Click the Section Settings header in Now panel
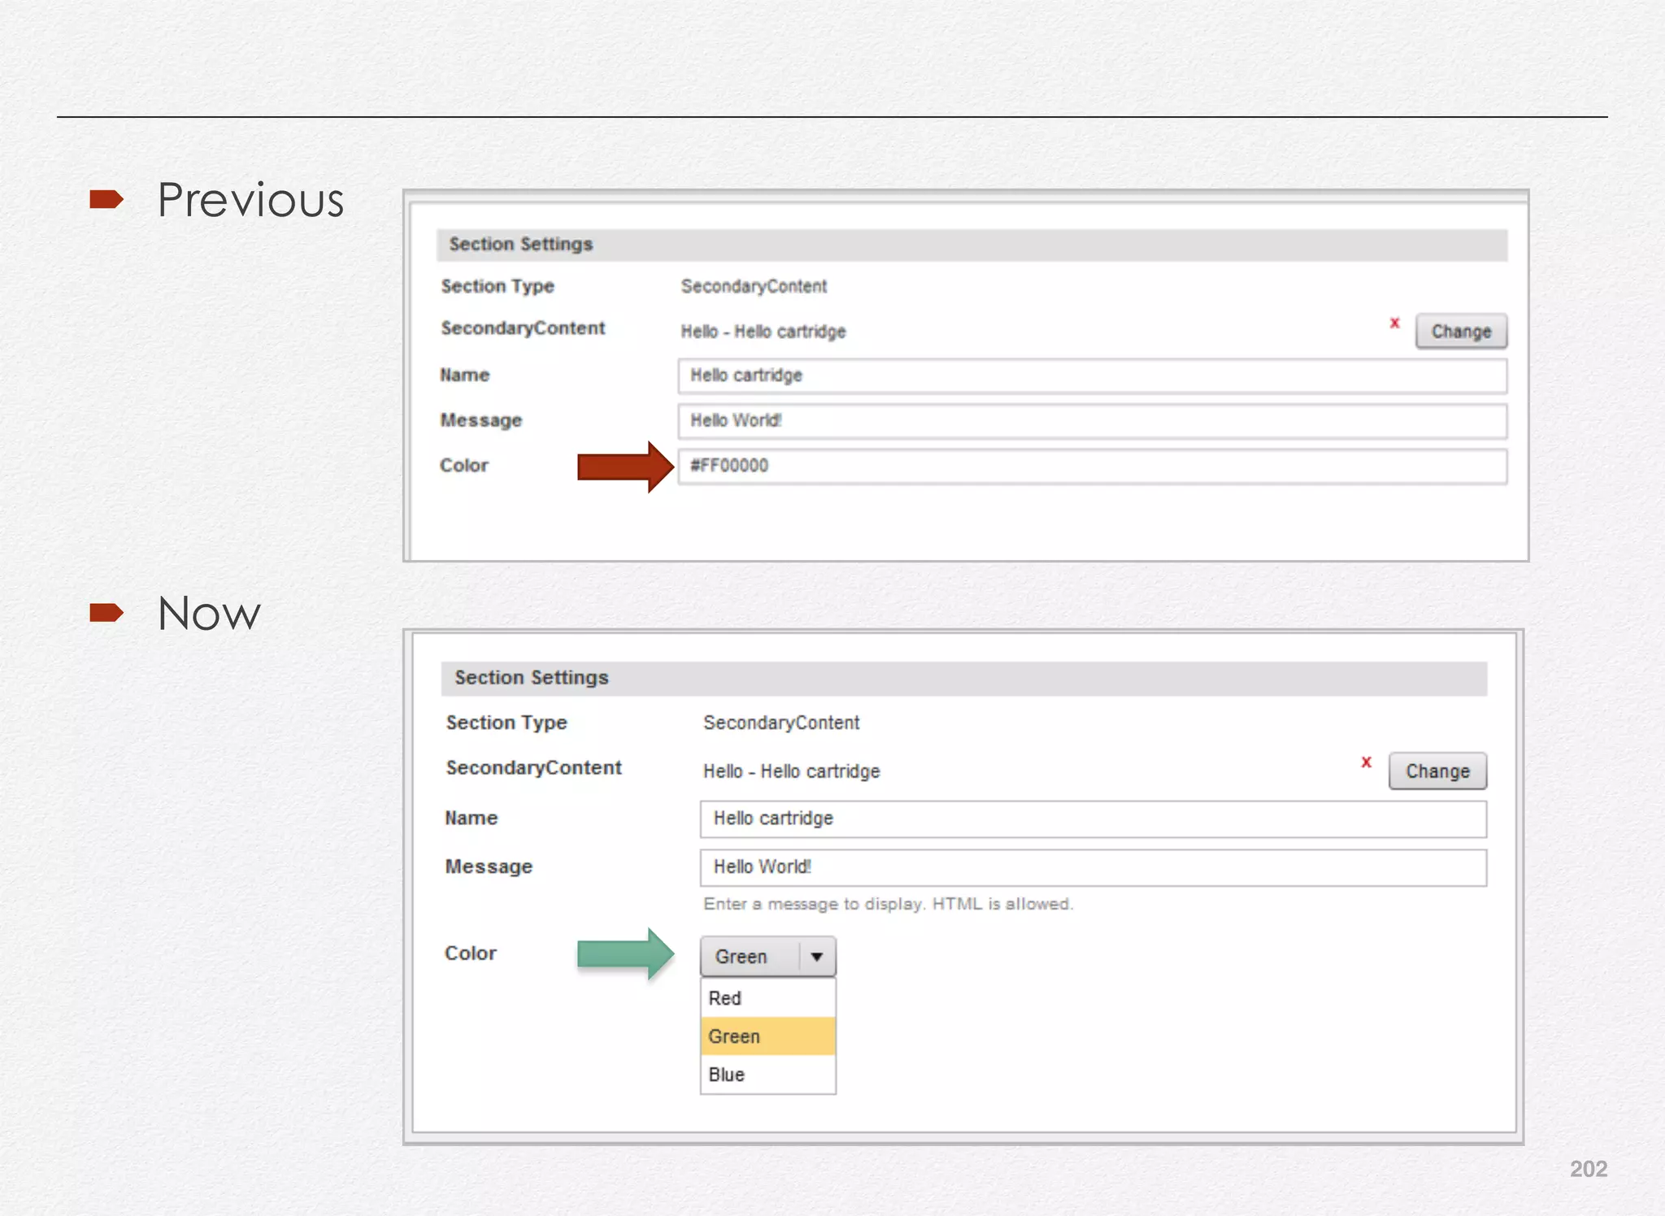 (x=532, y=678)
